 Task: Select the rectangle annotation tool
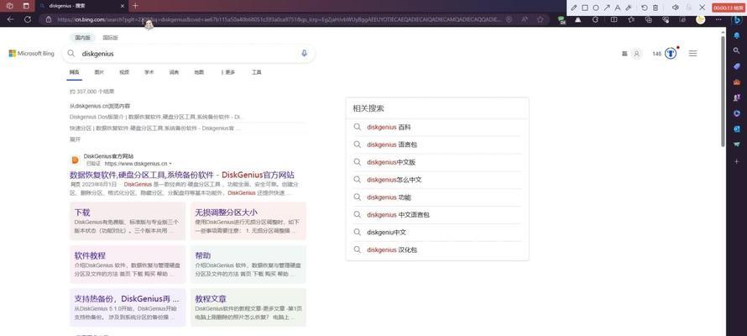[x=584, y=8]
